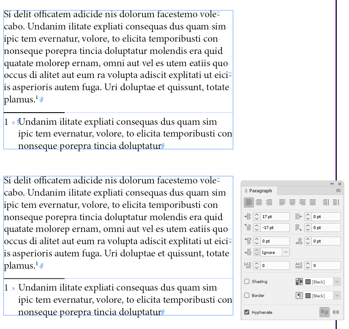Screen dimensions: 349x329
Task: Enable the Border checkbox
Action: (x=246, y=296)
